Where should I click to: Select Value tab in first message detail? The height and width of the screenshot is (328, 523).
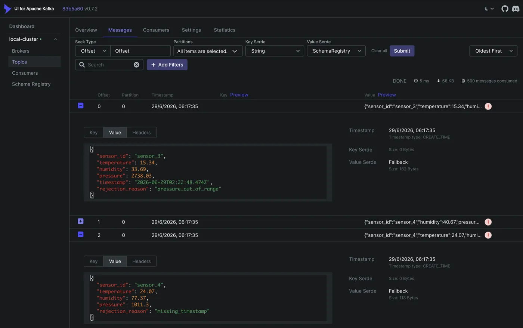(115, 133)
